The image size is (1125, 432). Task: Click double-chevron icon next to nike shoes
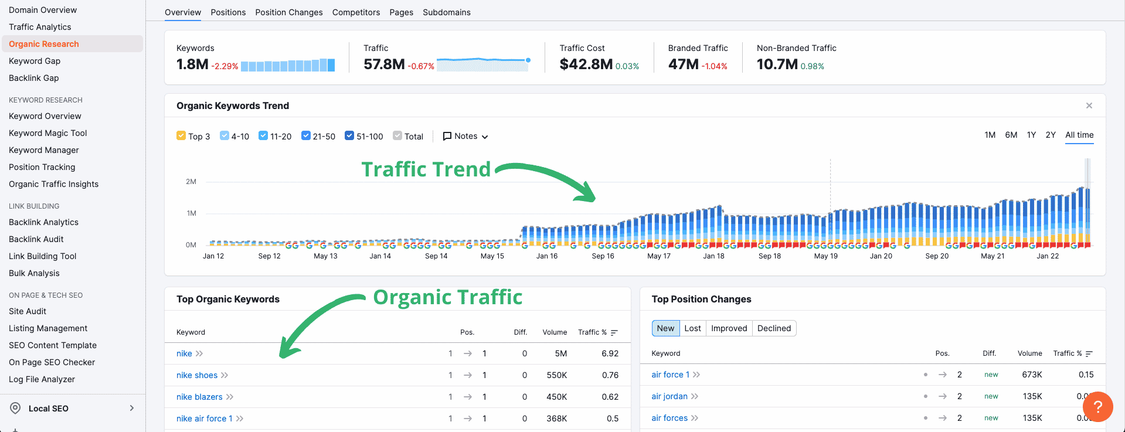click(225, 375)
